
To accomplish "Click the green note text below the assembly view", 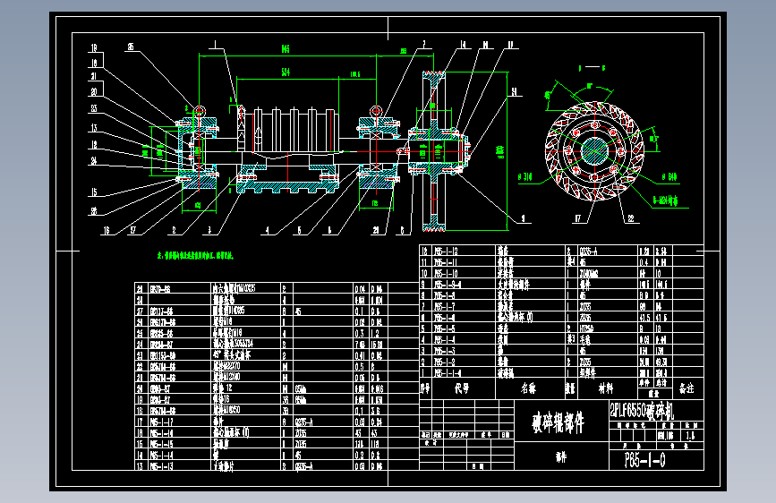I will click(x=195, y=256).
